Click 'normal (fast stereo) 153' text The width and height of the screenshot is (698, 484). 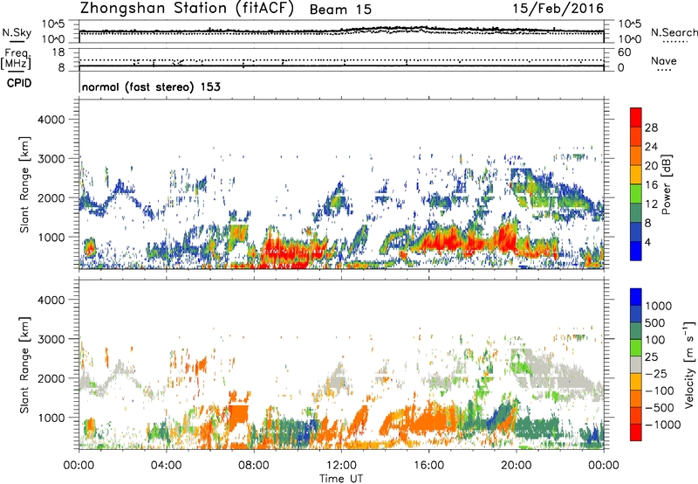click(x=151, y=86)
